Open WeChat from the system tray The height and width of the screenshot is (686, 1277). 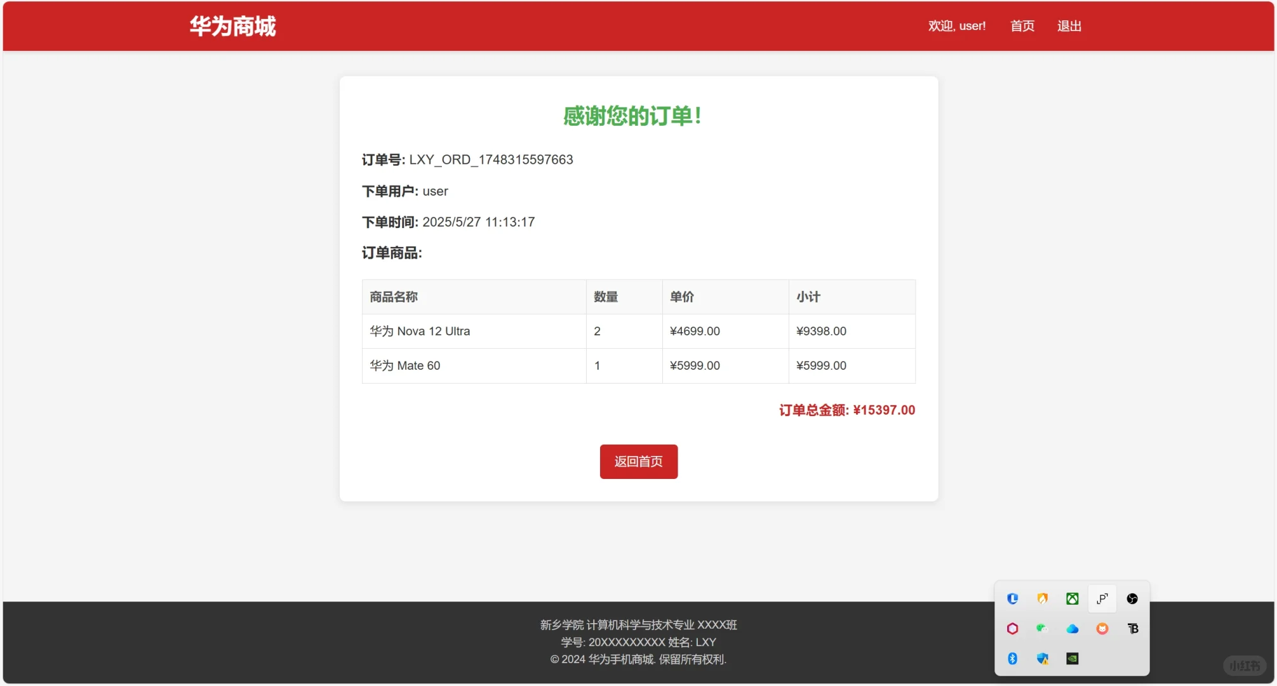coord(1041,628)
